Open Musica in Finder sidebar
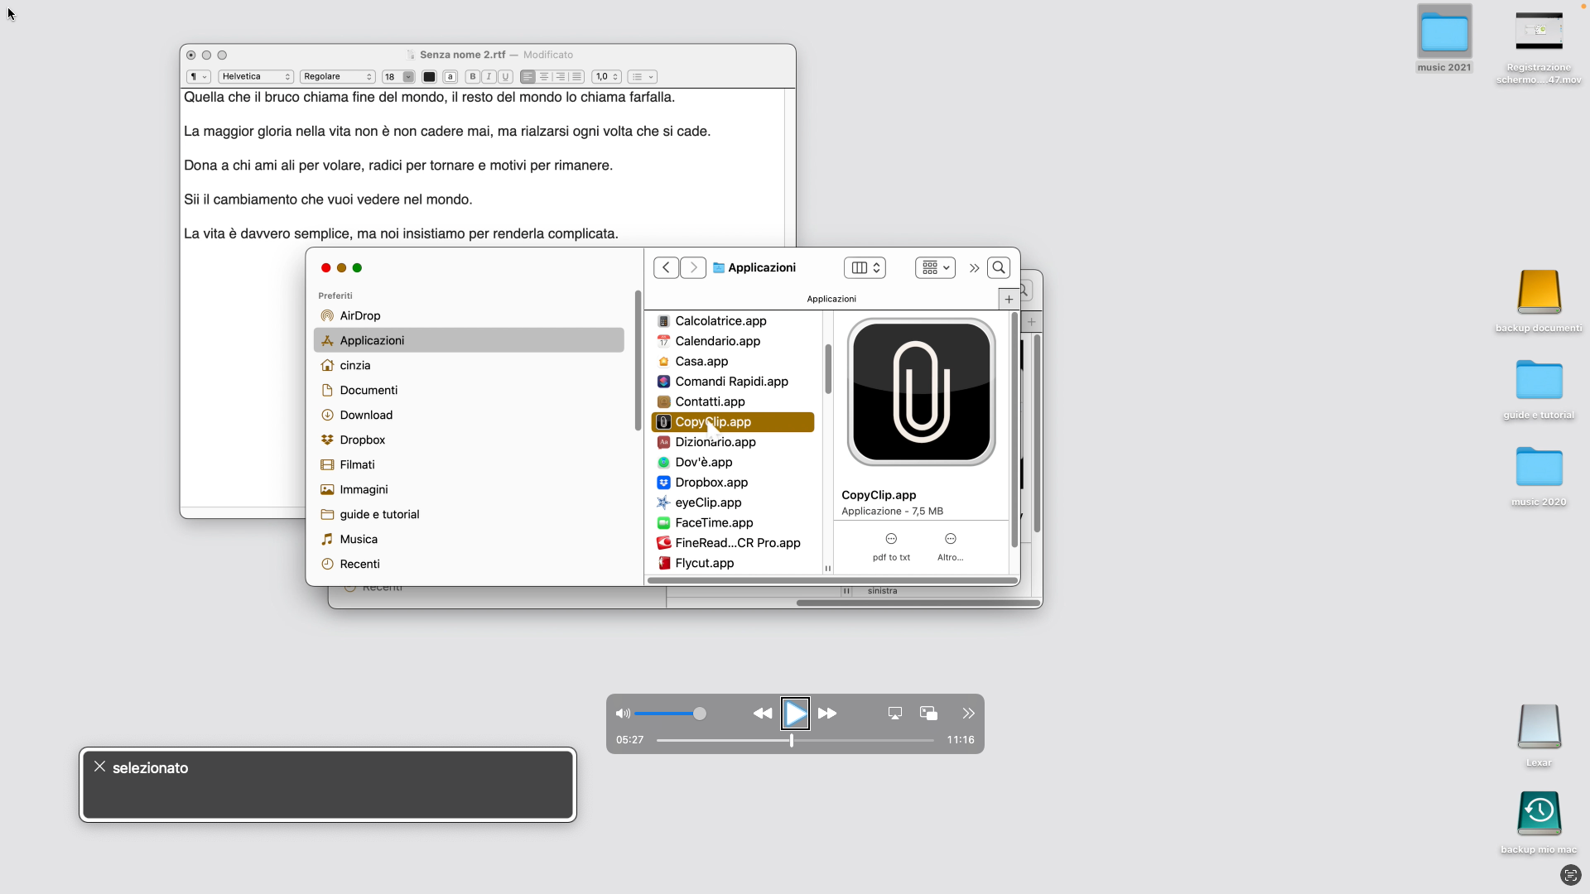Screen dimensions: 1590x894 469,539
